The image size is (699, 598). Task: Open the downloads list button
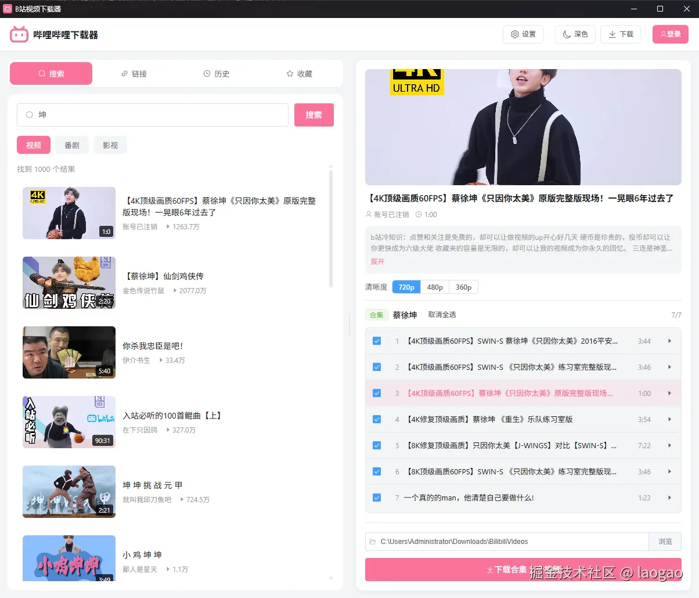pyautogui.click(x=621, y=34)
